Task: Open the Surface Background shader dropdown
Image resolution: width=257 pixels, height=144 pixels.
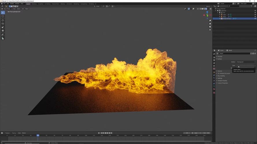Action: pyautogui.click(x=246, y=62)
